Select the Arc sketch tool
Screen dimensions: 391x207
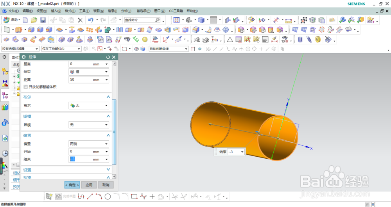pyautogui.click(x=99, y=196)
